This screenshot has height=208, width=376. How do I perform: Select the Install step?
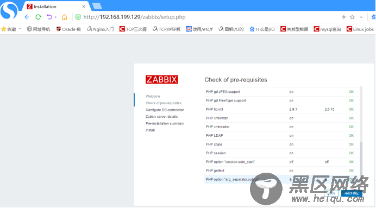tap(150, 130)
